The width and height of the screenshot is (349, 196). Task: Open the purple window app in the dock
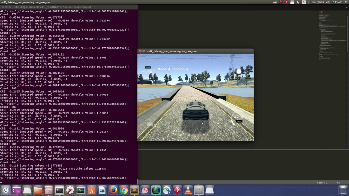coord(16,190)
